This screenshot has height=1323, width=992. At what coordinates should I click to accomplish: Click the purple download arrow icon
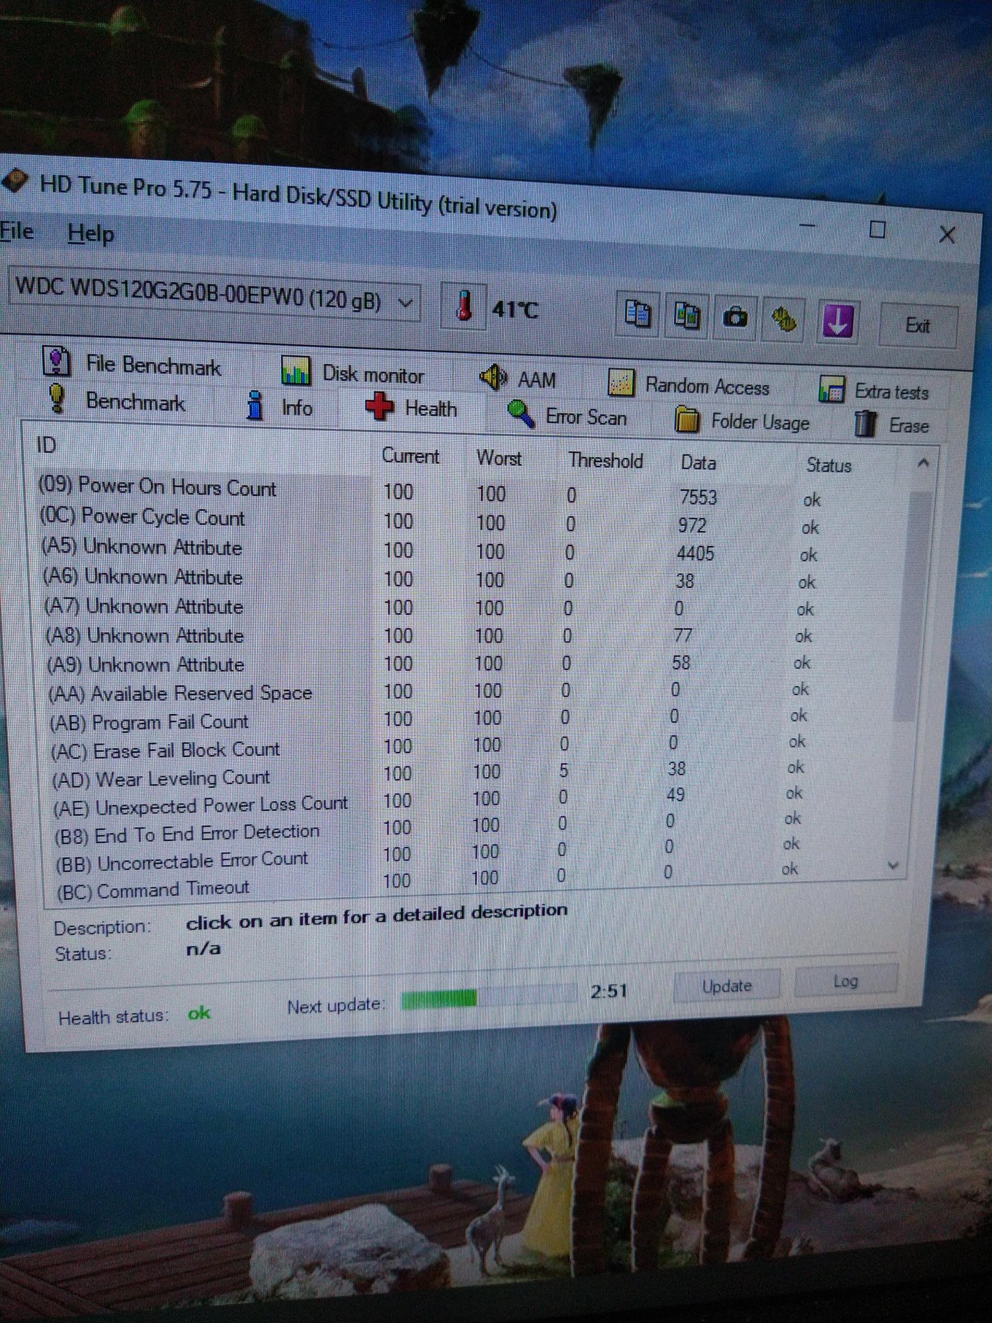[837, 321]
